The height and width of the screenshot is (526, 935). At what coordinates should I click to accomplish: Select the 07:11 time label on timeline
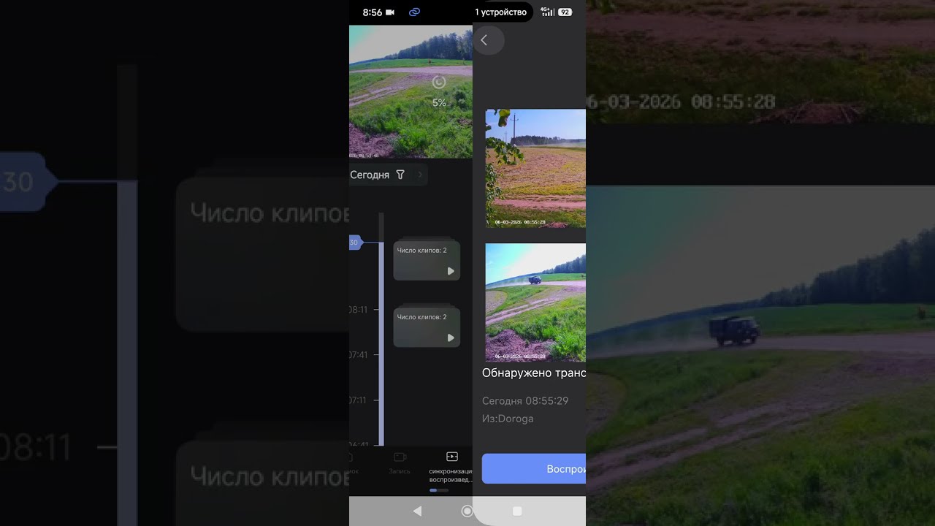[x=358, y=400]
